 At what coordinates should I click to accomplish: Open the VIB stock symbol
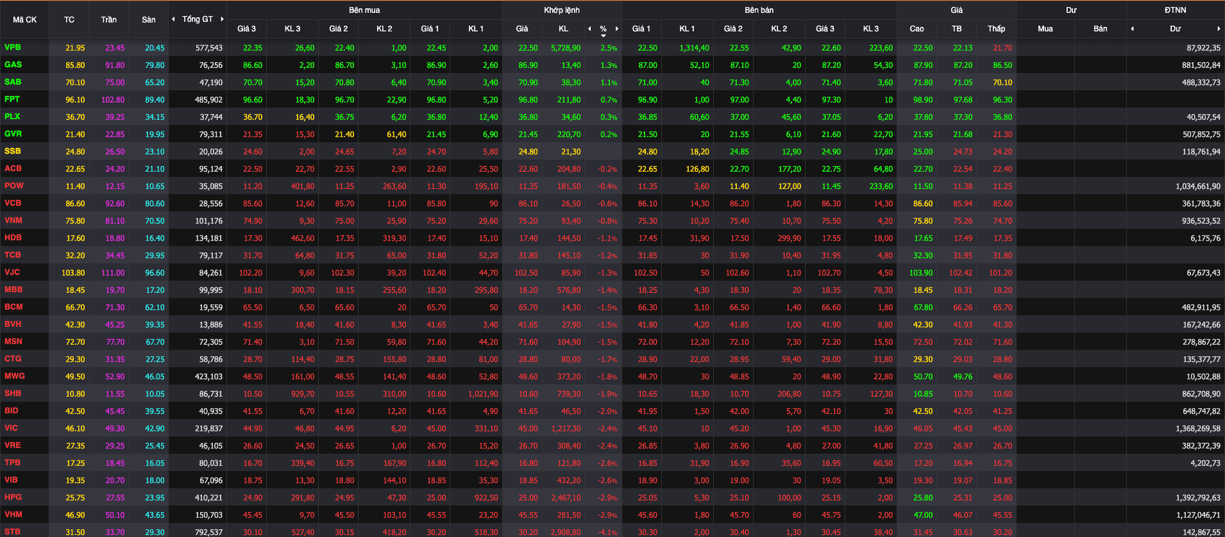pyautogui.click(x=11, y=480)
